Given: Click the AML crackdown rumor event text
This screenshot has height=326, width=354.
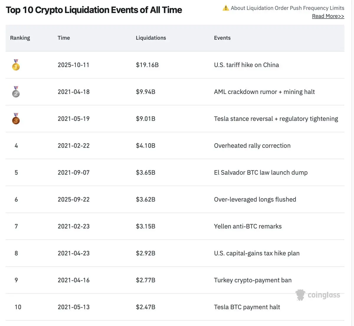Looking at the screenshot, I should click(x=264, y=92).
